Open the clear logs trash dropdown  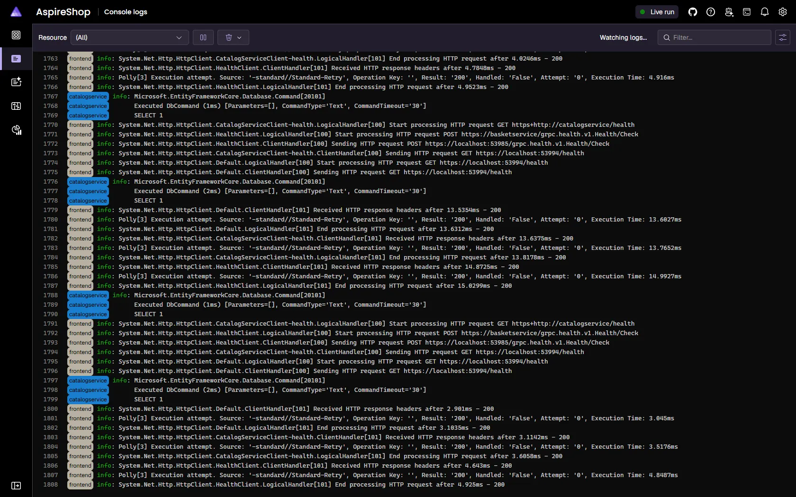pos(233,37)
